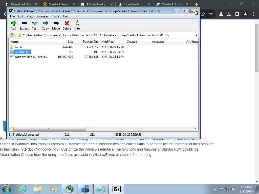Open a new browser tab
Image resolution: width=259 pixels, height=194 pixels.
(x=196, y=4)
